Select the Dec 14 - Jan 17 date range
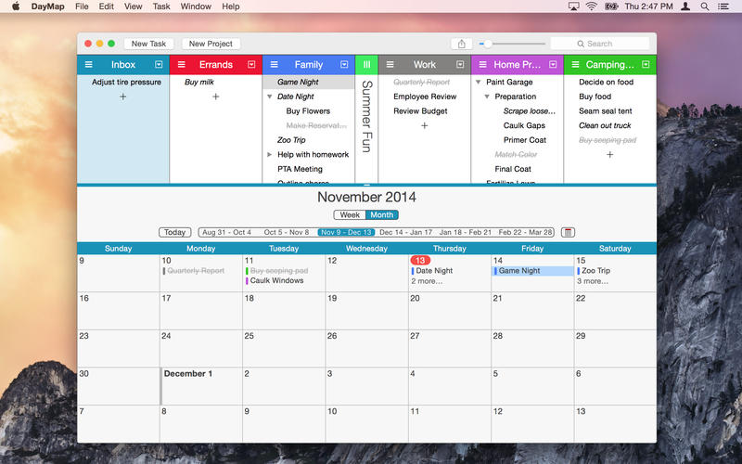The height and width of the screenshot is (464, 742). pyautogui.click(x=405, y=232)
